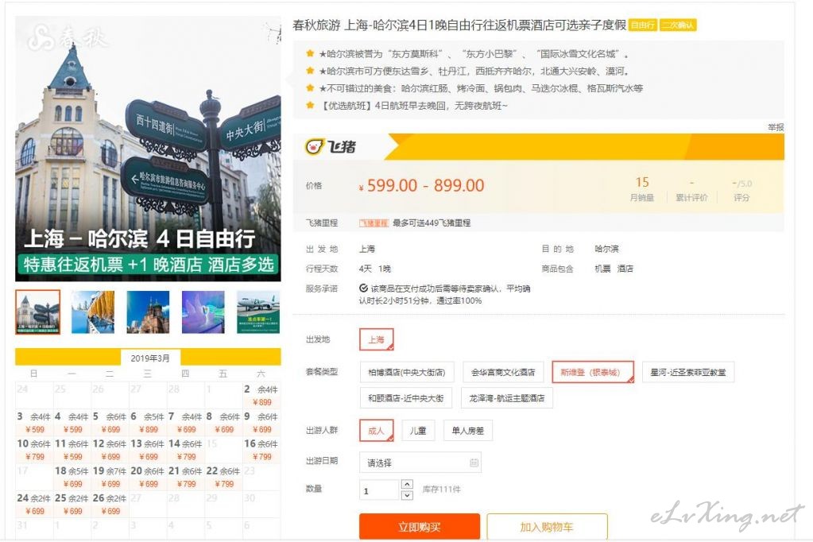Click the Fliggy (飞猪) logo icon
The image size is (813, 542).
(331, 147)
